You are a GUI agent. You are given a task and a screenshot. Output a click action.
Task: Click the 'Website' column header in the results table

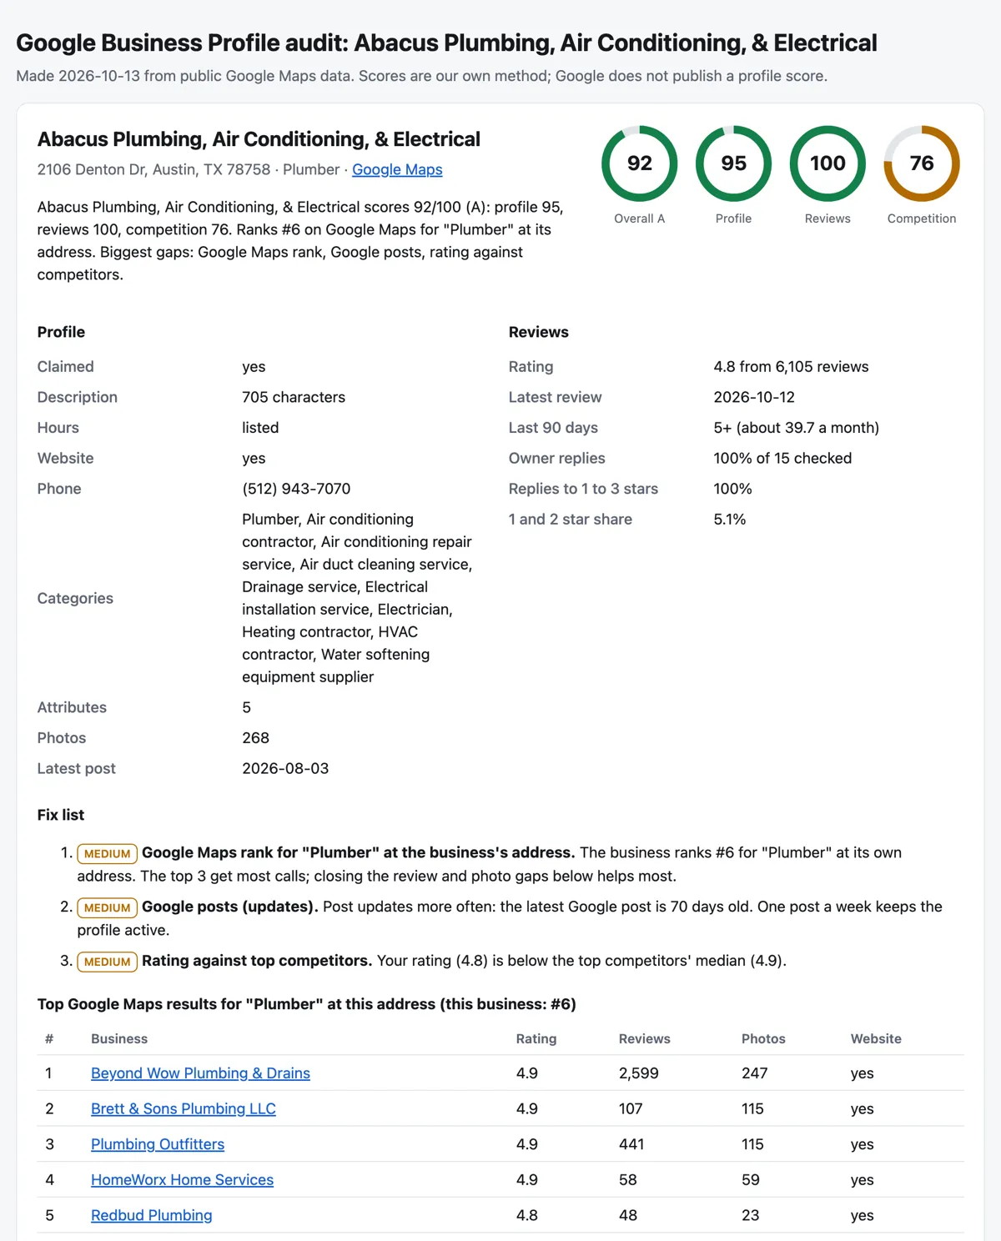coord(876,1039)
